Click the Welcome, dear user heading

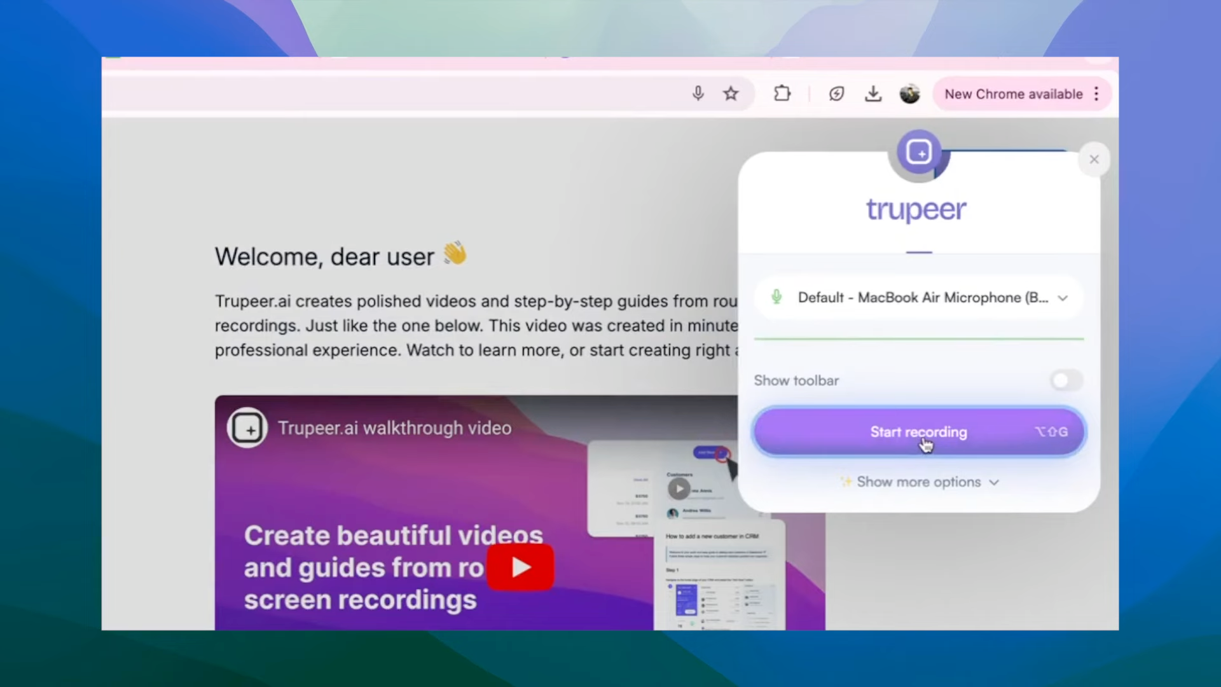point(341,256)
